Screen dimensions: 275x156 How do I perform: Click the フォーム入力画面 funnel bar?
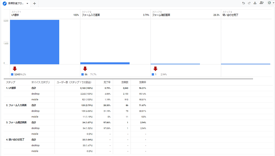[x=105, y=63]
